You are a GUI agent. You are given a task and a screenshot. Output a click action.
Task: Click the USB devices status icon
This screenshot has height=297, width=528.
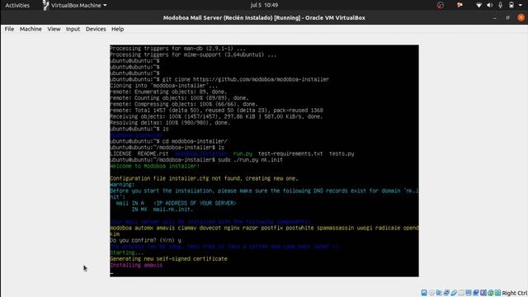pyautogui.click(x=454, y=293)
